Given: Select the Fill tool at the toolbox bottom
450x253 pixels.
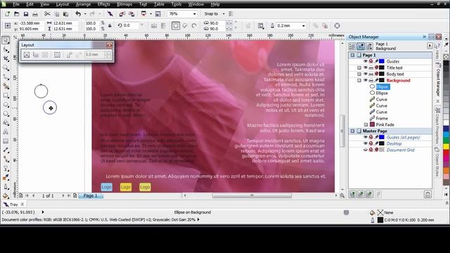Looking at the screenshot, I should coord(6,196).
